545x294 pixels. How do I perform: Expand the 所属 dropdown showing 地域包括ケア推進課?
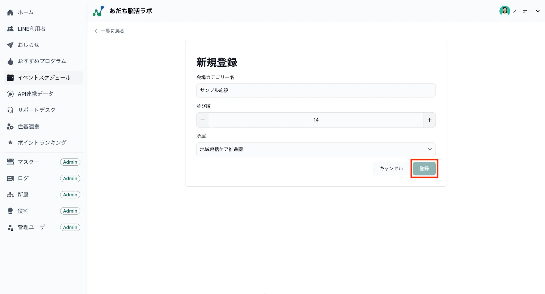(x=316, y=149)
